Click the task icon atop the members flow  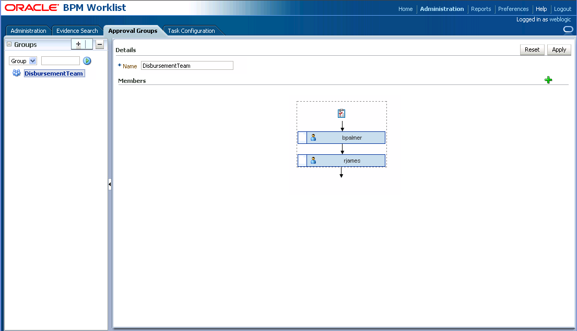[342, 113]
